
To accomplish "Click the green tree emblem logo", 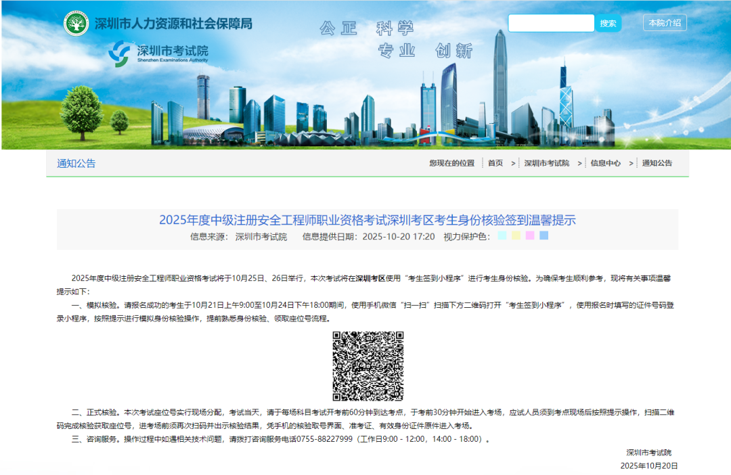I will pyautogui.click(x=76, y=24).
